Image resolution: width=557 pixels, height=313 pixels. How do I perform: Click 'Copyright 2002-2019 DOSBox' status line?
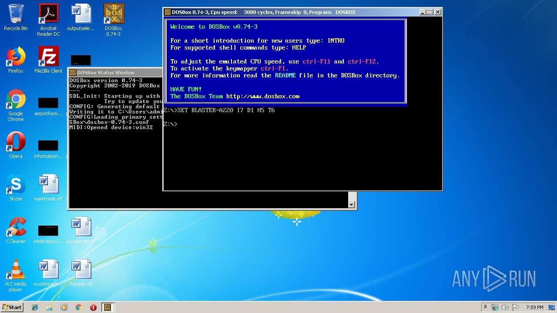coord(115,86)
